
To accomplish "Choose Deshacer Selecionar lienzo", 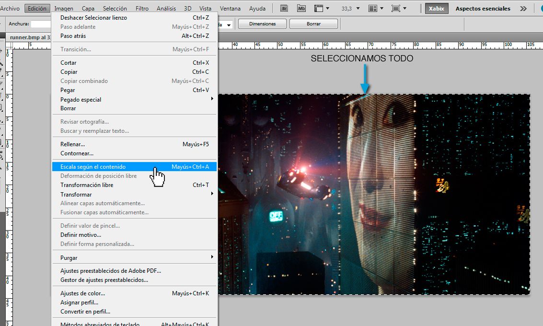I will point(134,18).
